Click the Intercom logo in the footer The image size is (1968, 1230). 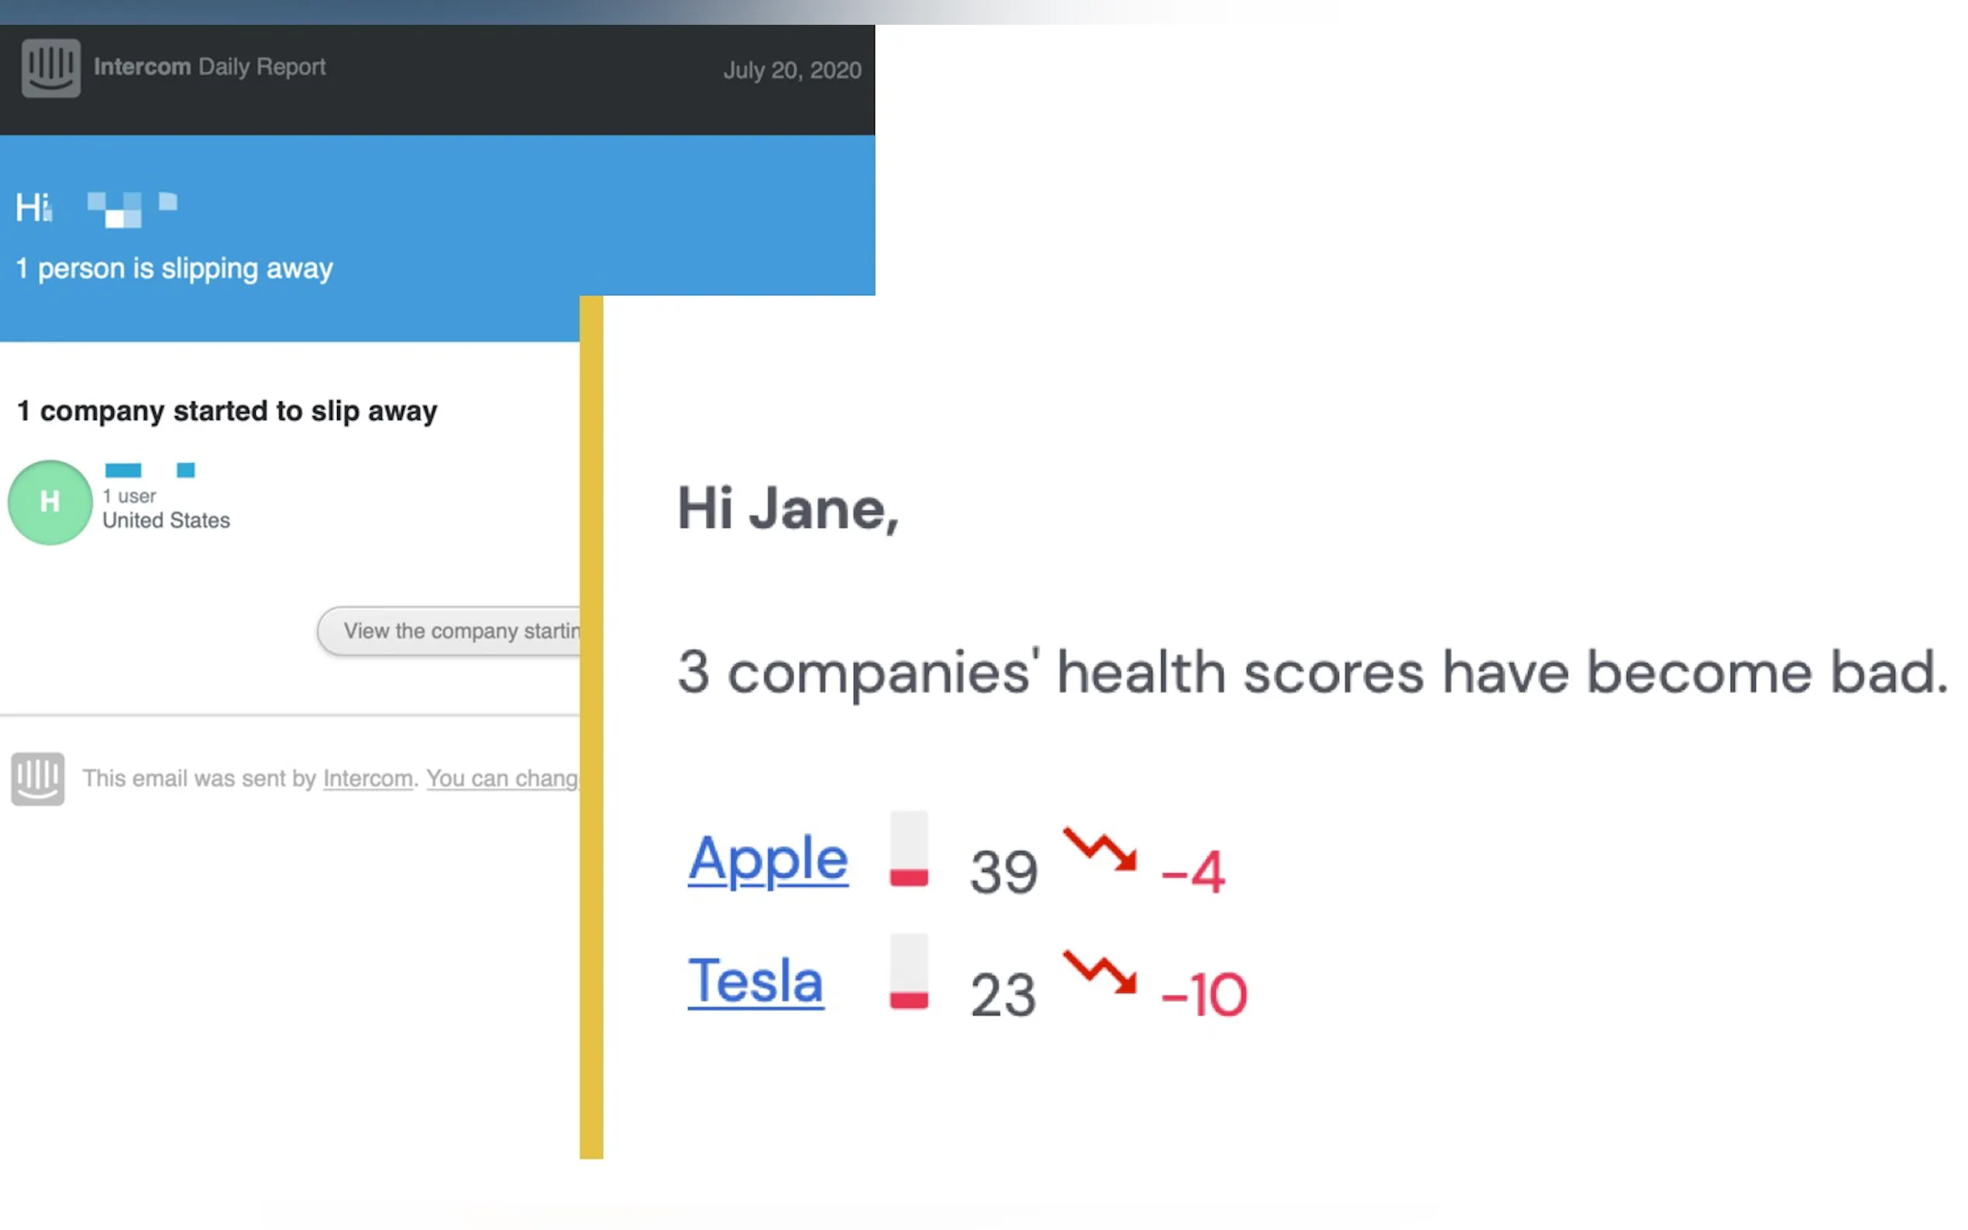tap(37, 778)
